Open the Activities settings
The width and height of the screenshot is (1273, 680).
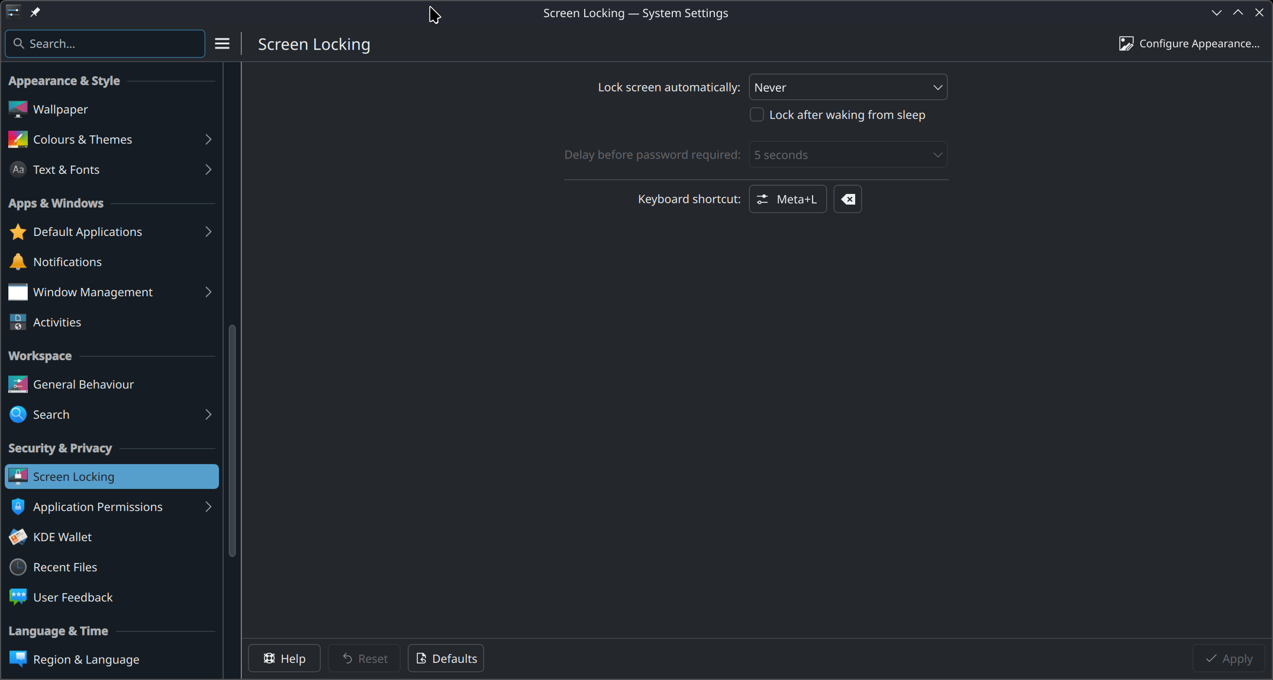pyautogui.click(x=57, y=322)
